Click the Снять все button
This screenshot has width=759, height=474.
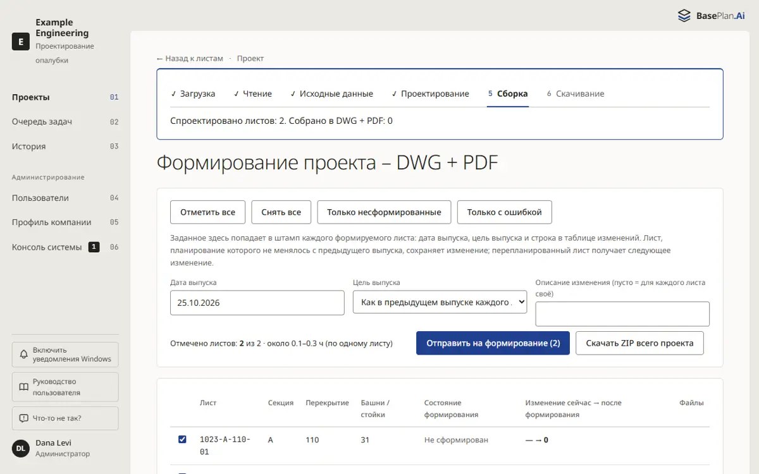(281, 212)
